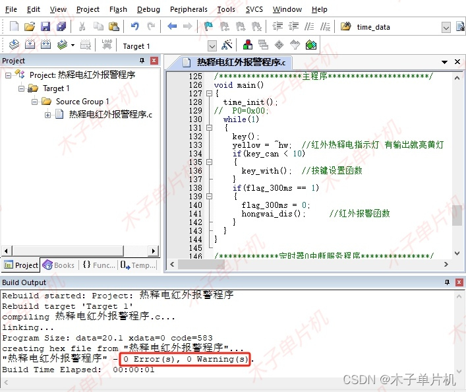Open Options for Target wand icon

coord(227,45)
